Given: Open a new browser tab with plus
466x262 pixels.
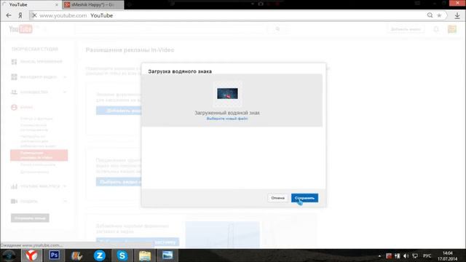Looking at the screenshot, I should click(x=130, y=5).
